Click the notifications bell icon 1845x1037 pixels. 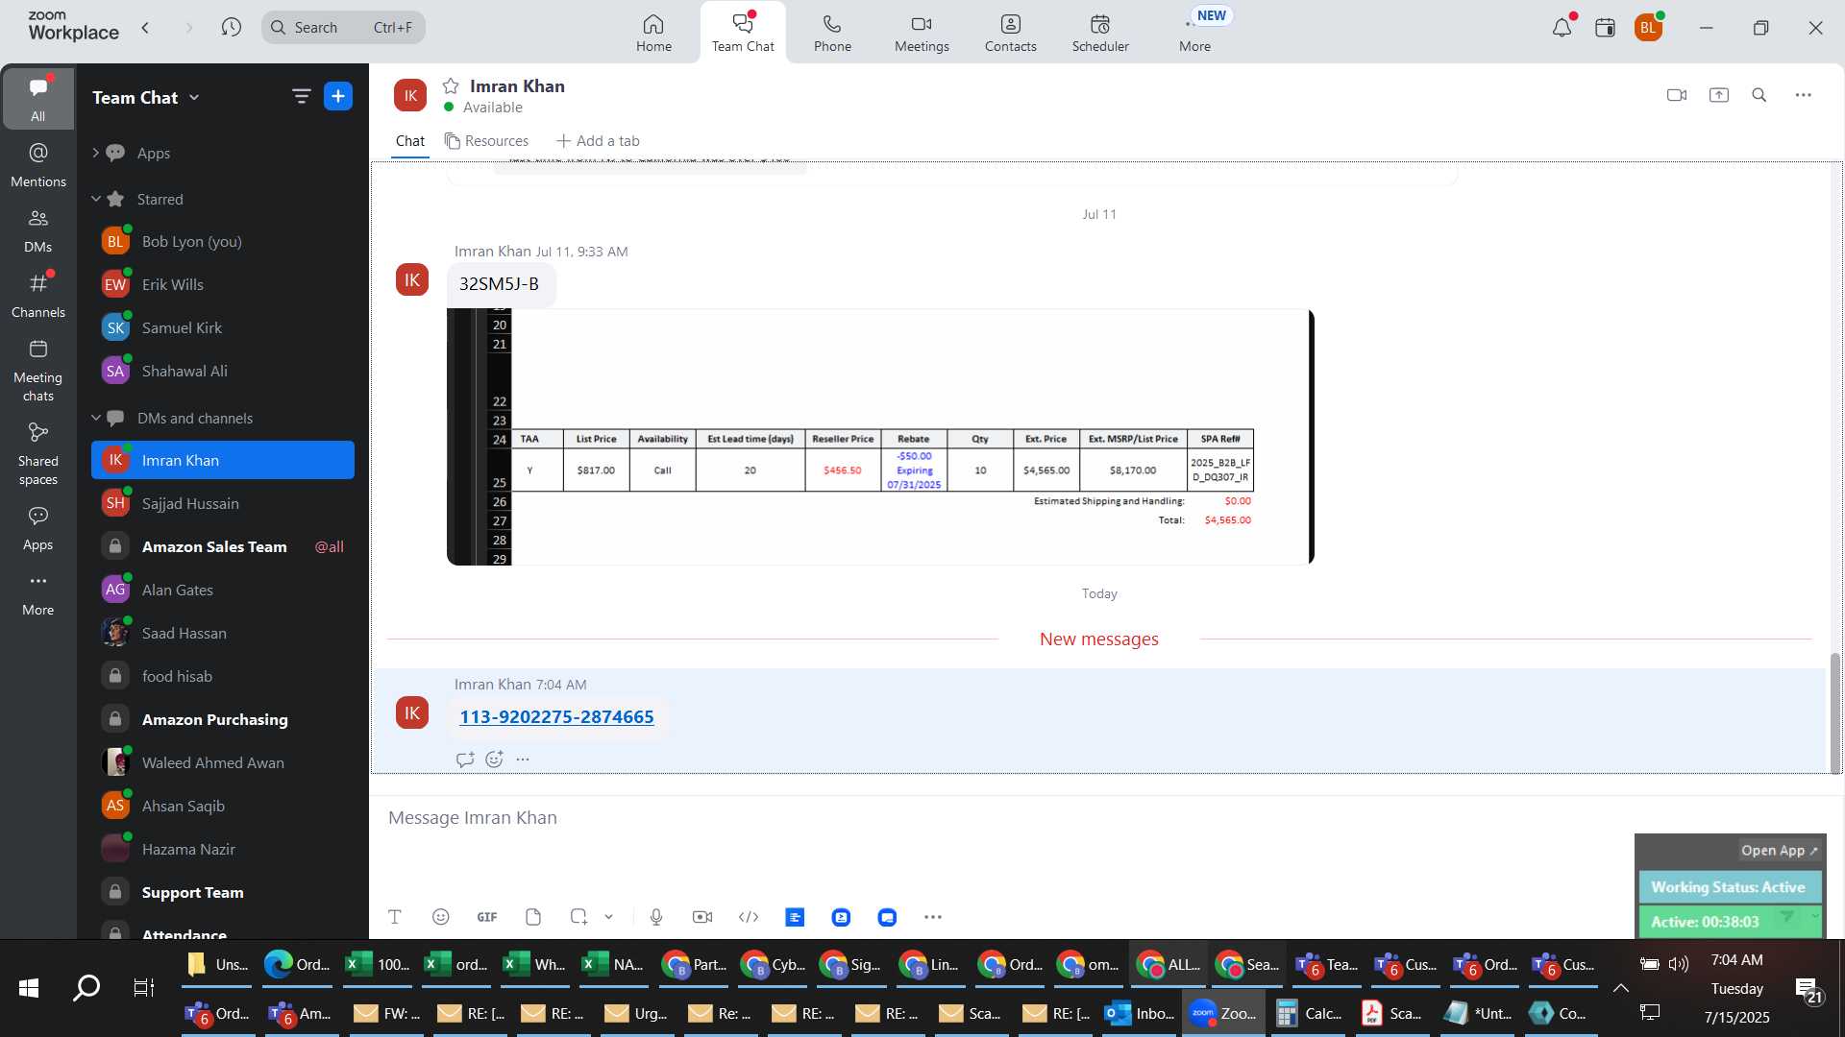1562,28
